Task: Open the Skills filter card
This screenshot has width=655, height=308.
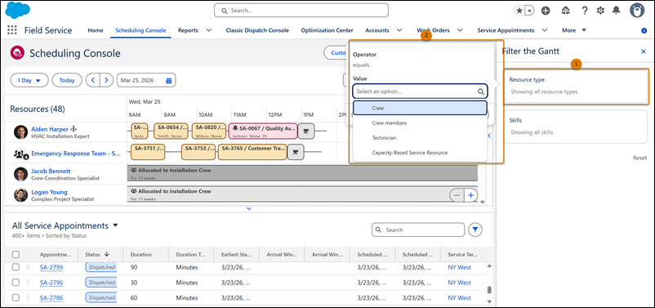Action: (x=576, y=127)
